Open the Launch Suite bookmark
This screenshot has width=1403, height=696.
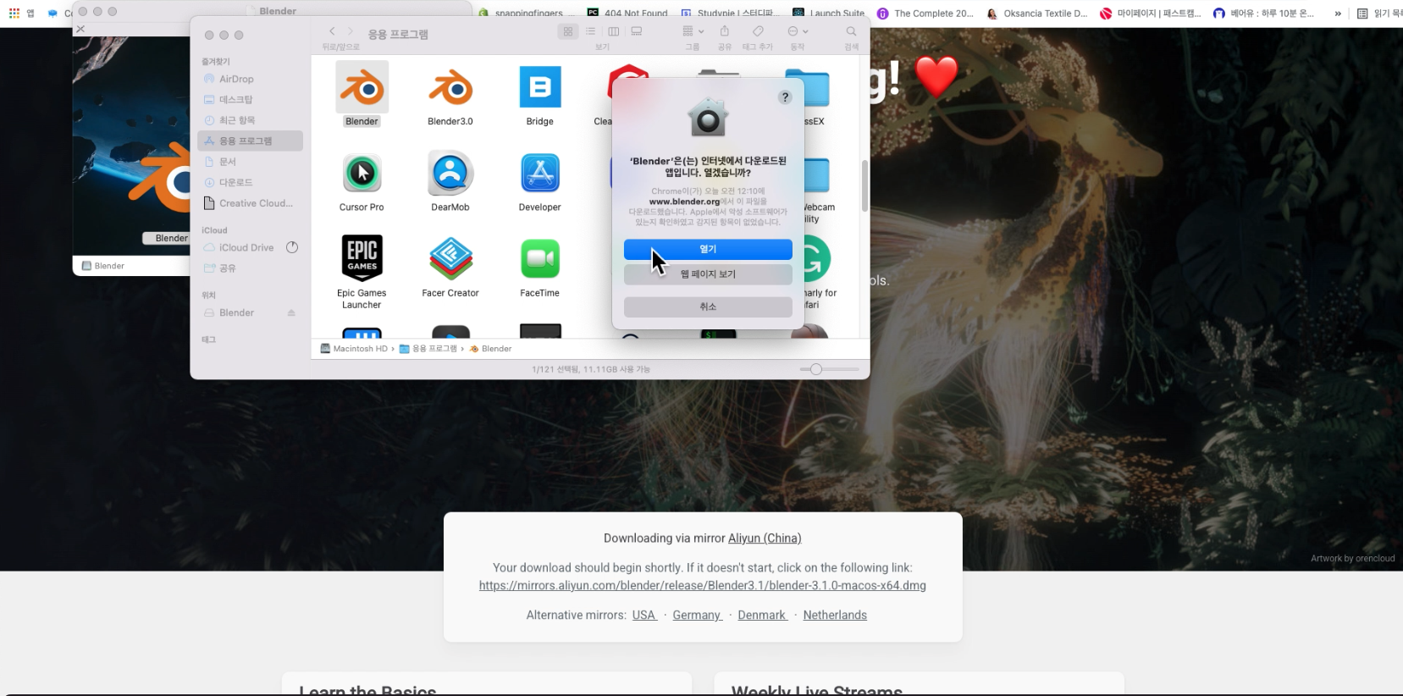[828, 13]
